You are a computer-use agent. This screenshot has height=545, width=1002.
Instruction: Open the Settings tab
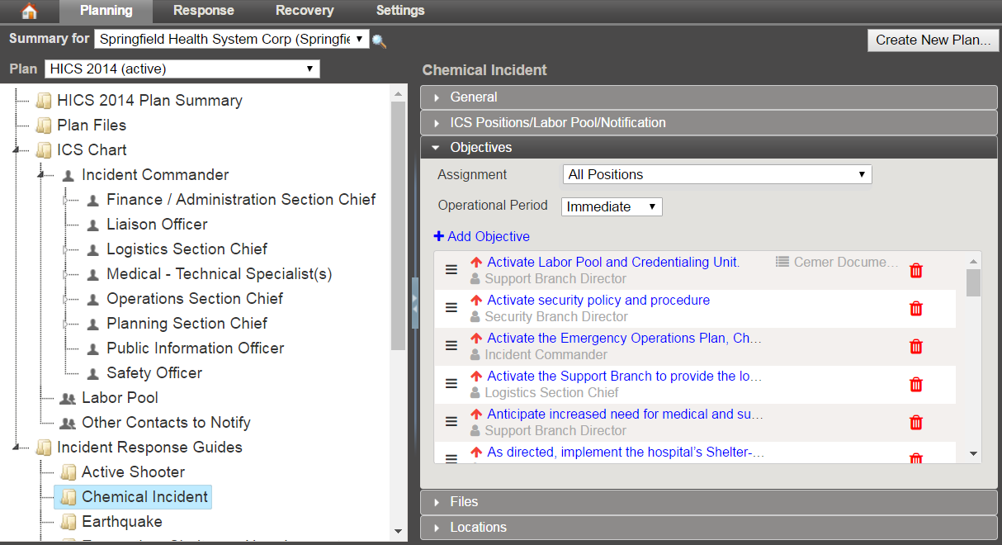click(400, 11)
